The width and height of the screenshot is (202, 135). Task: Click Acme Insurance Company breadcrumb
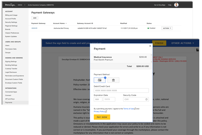point(41,5)
